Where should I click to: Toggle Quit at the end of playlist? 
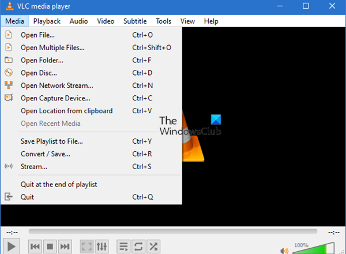pos(91,184)
